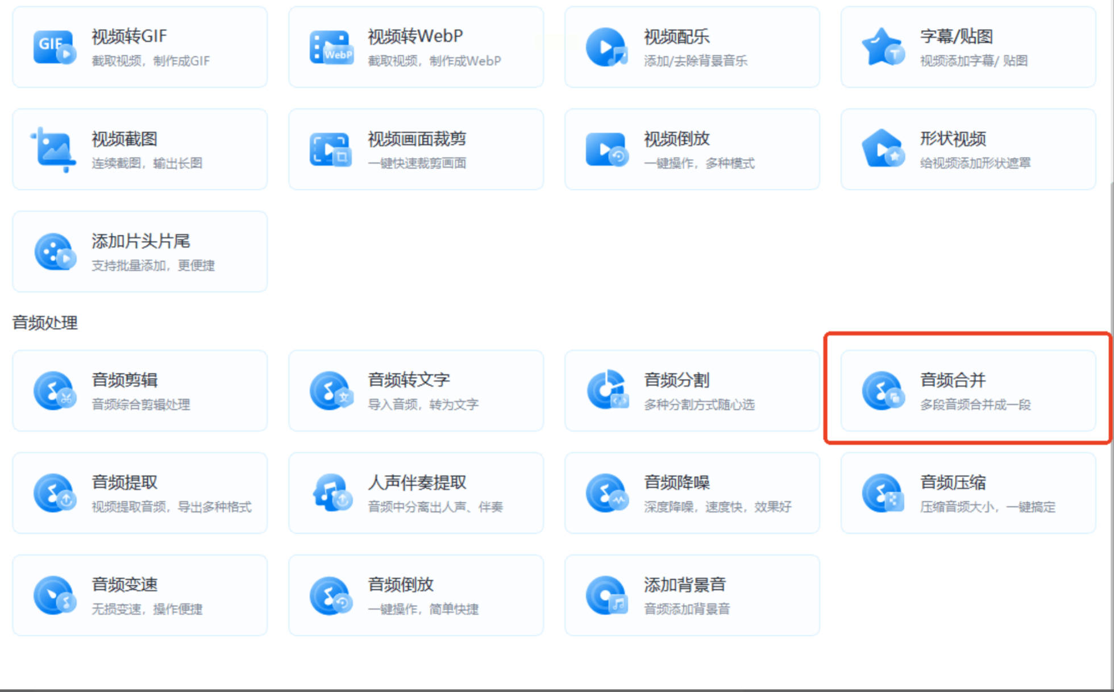Open the 音频倒放 reverse audio card

pos(415,595)
